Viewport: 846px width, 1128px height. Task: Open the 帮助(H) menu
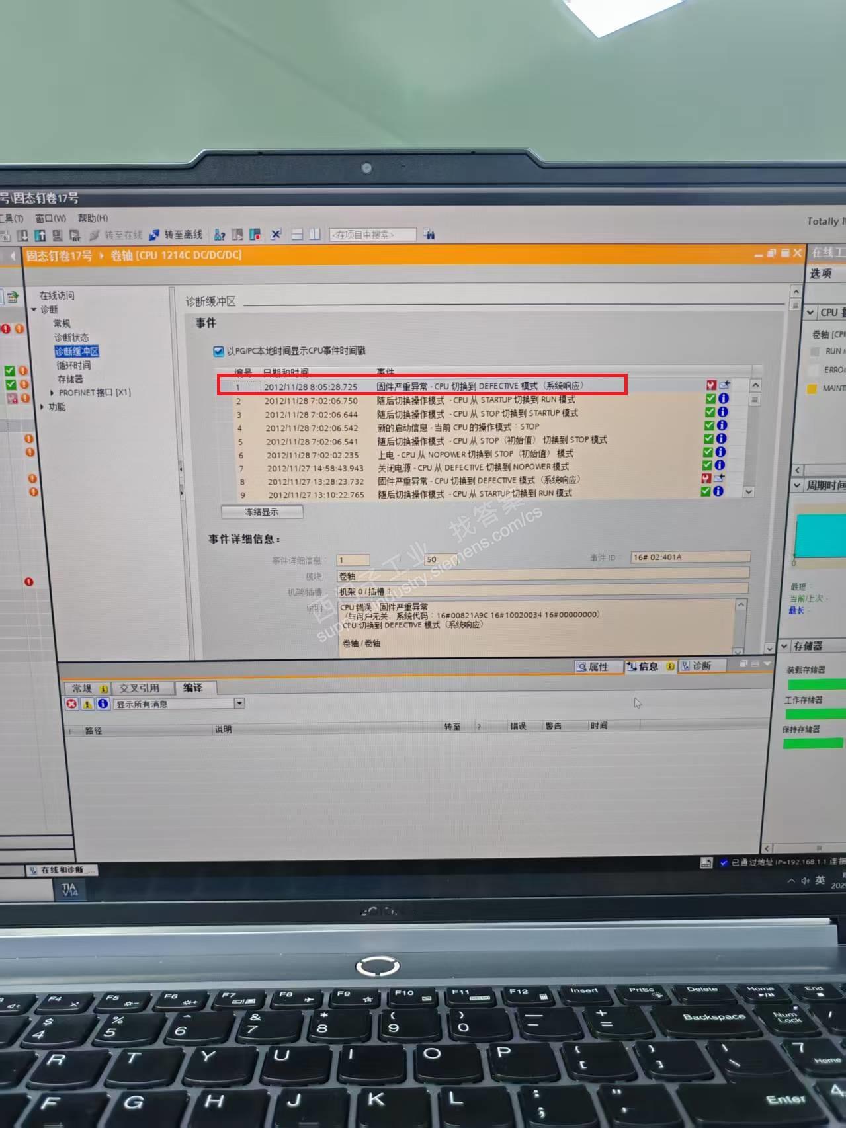pyautogui.click(x=93, y=218)
